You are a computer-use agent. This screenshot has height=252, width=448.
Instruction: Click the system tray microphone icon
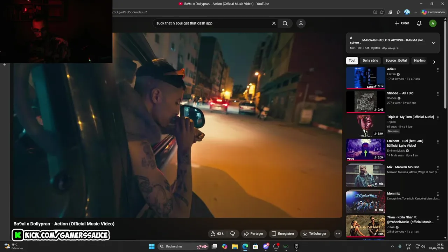pos(400,246)
